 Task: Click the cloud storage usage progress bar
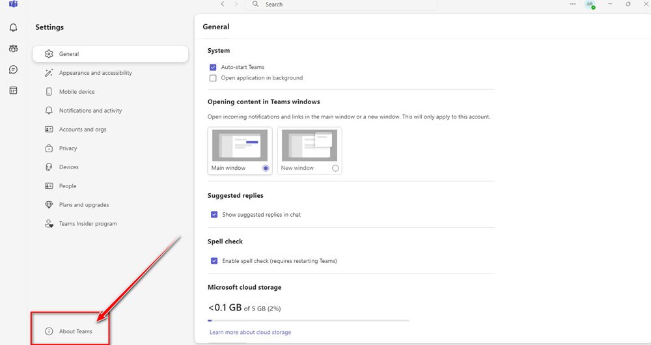coord(309,320)
